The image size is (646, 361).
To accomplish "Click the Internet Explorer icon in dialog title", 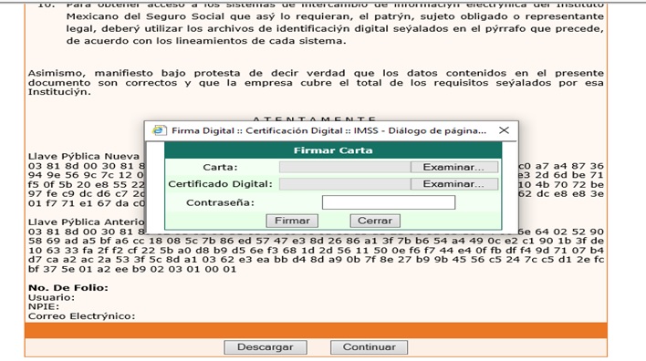I will tap(159, 130).
